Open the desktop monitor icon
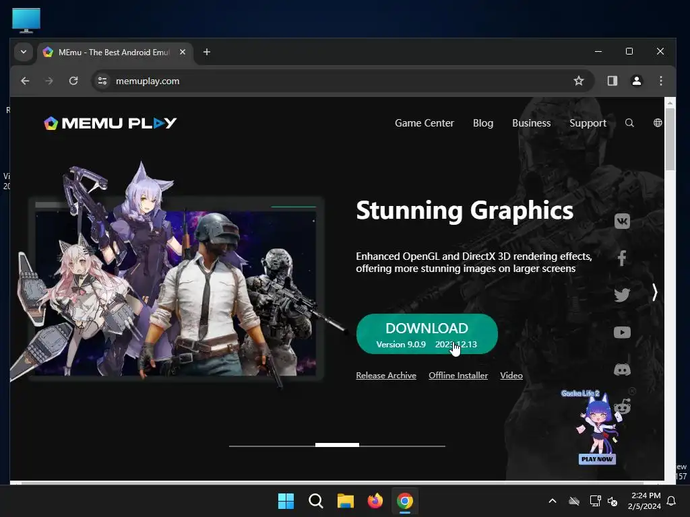The height and width of the screenshot is (517, 690). point(26,20)
